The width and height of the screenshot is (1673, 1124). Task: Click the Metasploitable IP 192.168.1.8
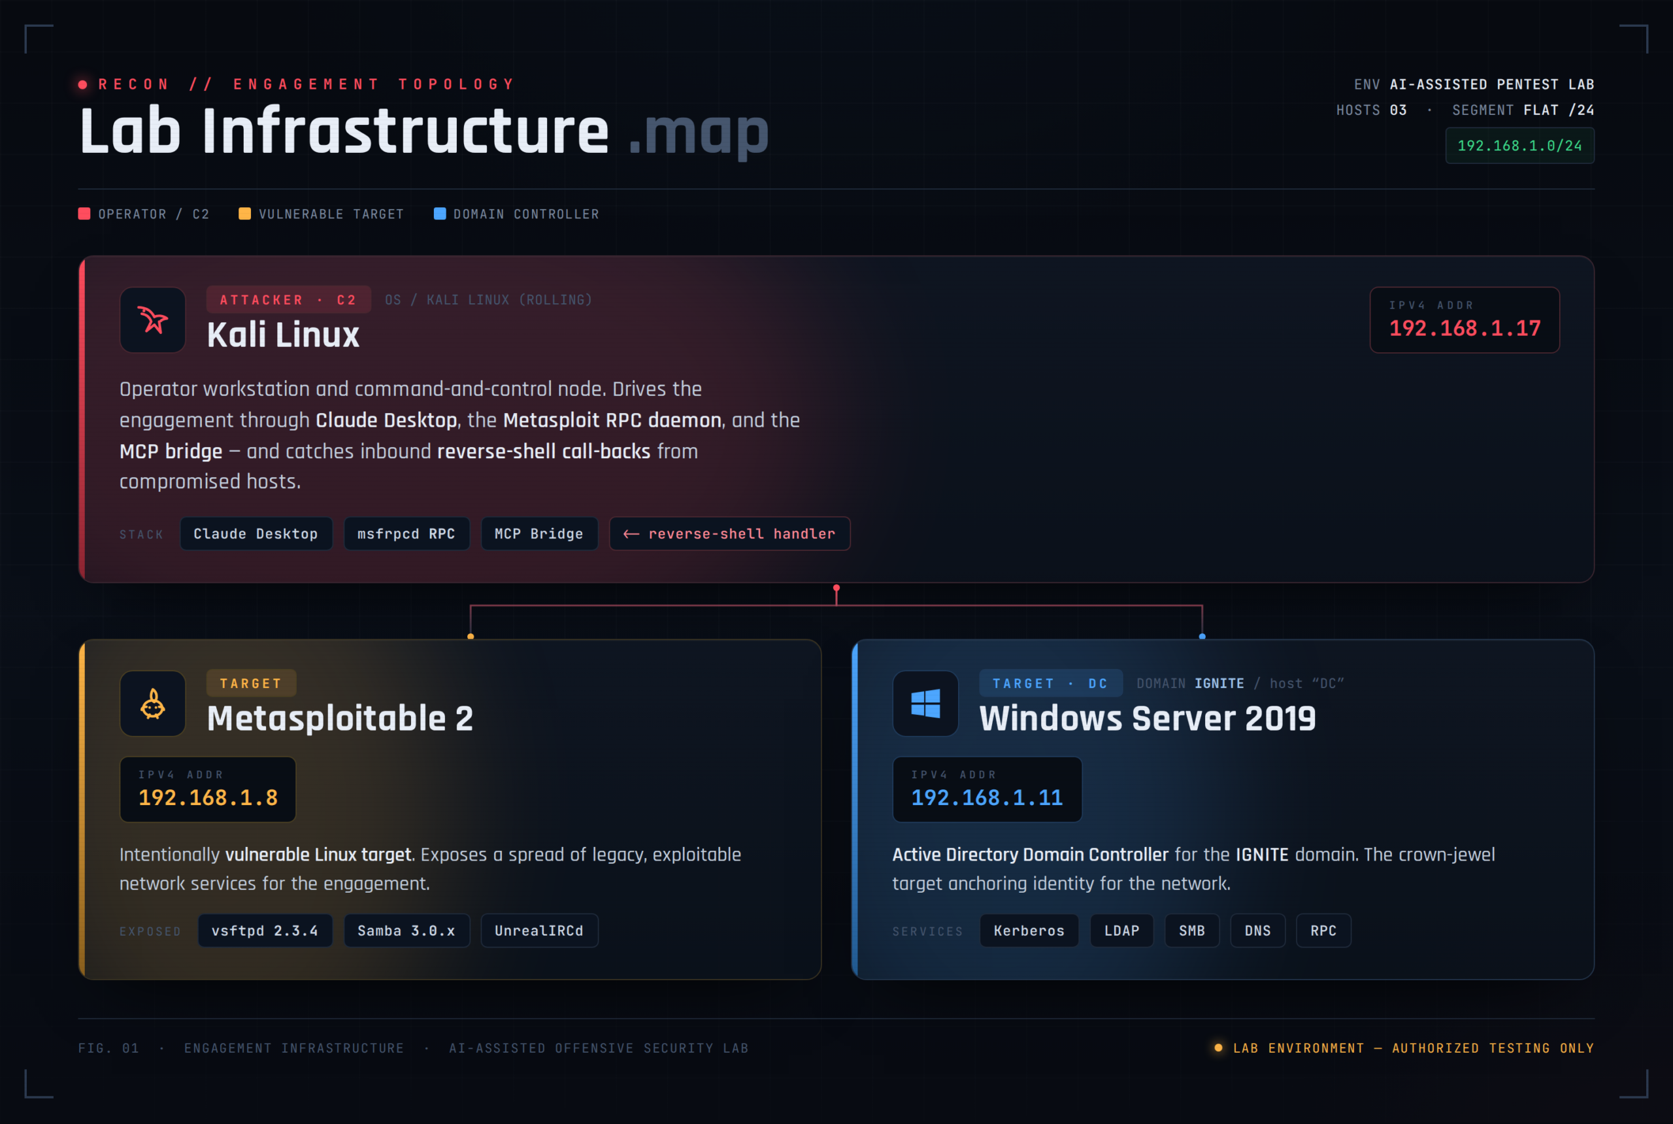pyautogui.click(x=208, y=798)
